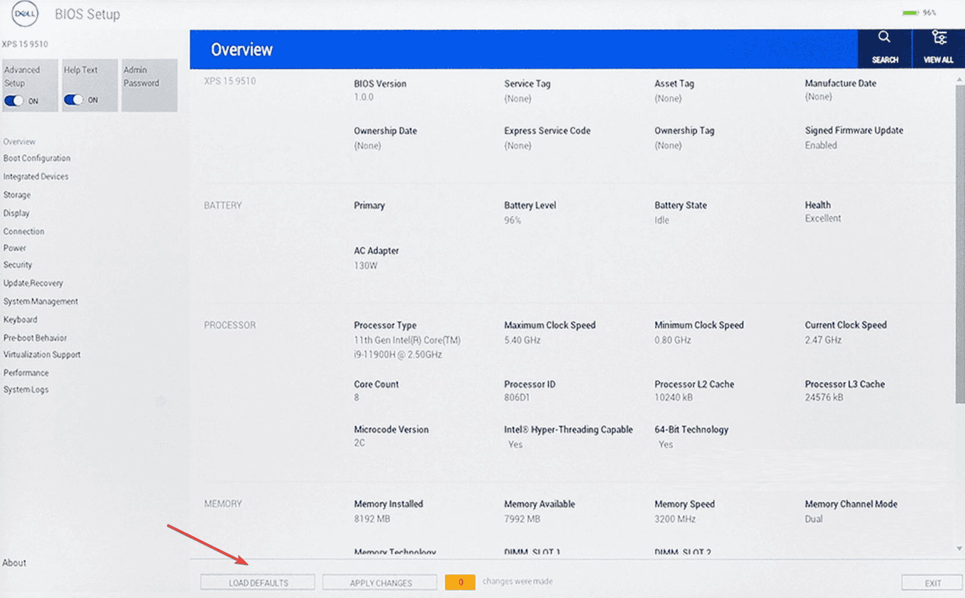Open the Connection section
This screenshot has height=598, width=965.
click(23, 231)
